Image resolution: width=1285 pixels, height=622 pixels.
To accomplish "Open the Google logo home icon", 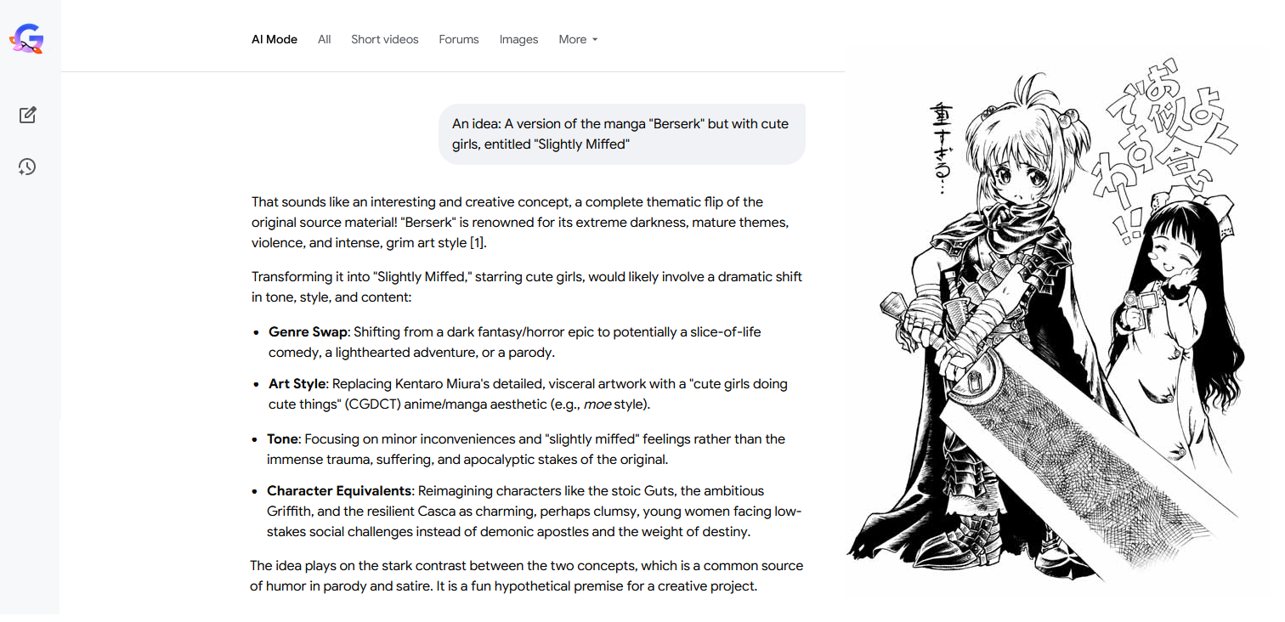I will (26, 39).
